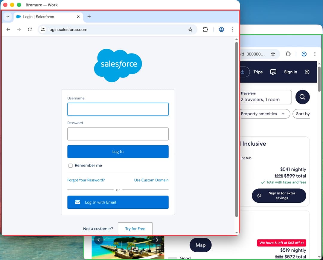The height and width of the screenshot is (260, 323).
Task: Open Chrome's three-dot menu
Action: 232,29
